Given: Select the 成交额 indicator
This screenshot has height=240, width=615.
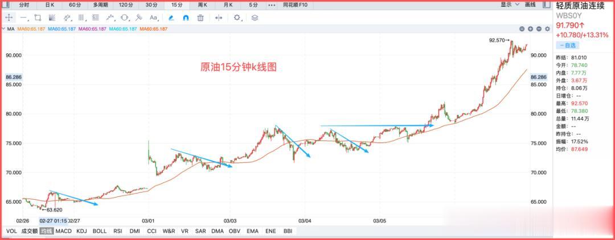Looking at the screenshot, I should (x=30, y=231).
